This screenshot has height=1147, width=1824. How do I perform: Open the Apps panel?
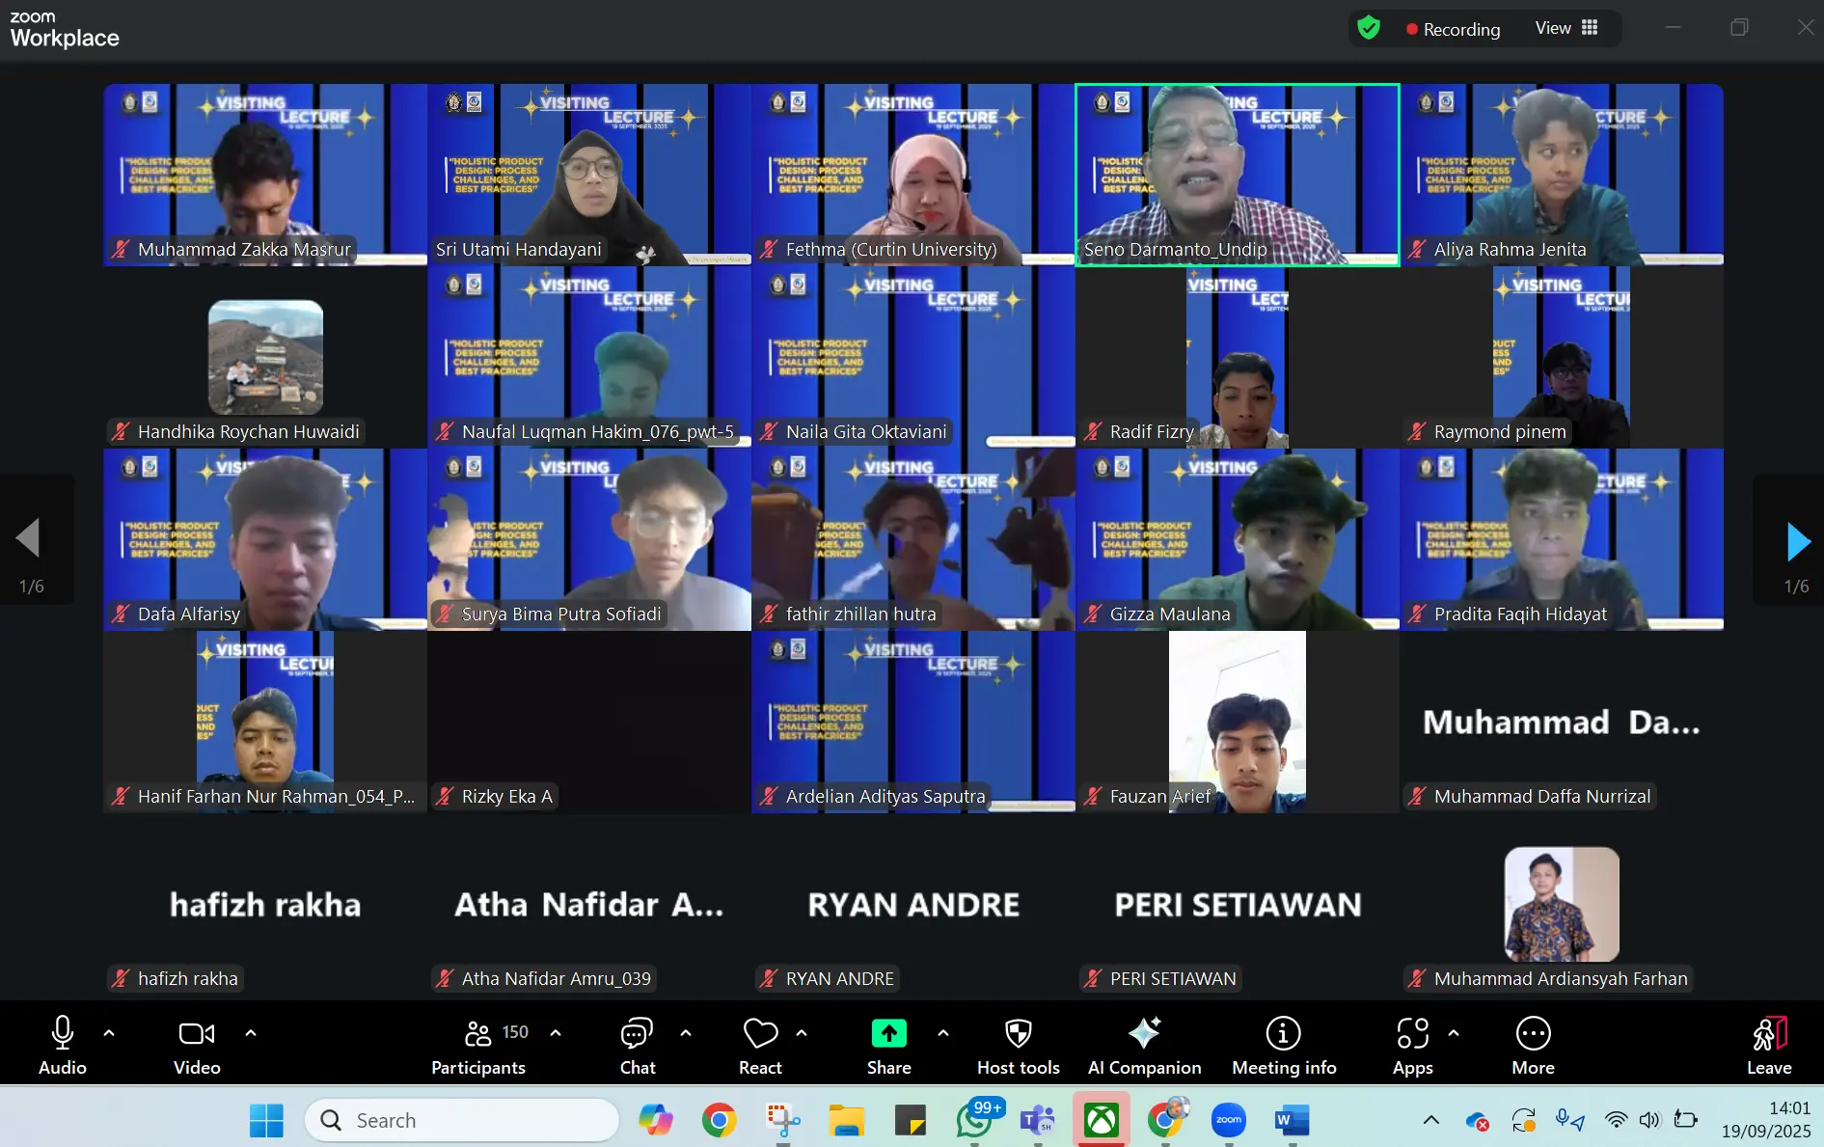click(1412, 1045)
